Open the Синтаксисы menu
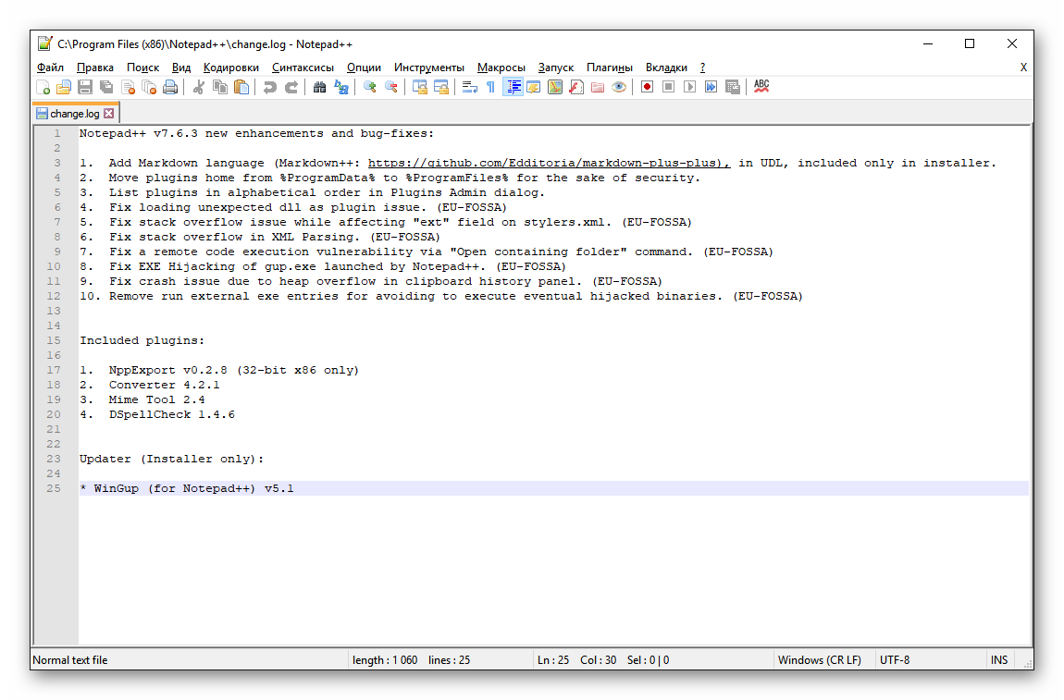Viewport: 1064px width, 700px height. 303,68
